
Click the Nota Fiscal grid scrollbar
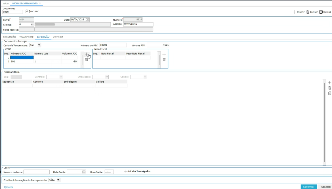(x=159, y=60)
